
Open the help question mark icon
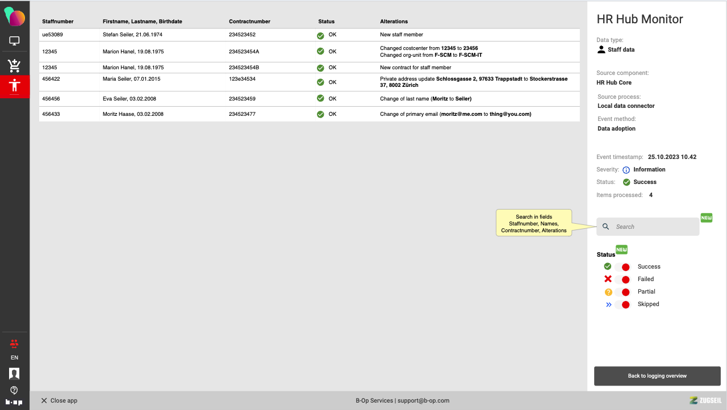pyautogui.click(x=14, y=390)
